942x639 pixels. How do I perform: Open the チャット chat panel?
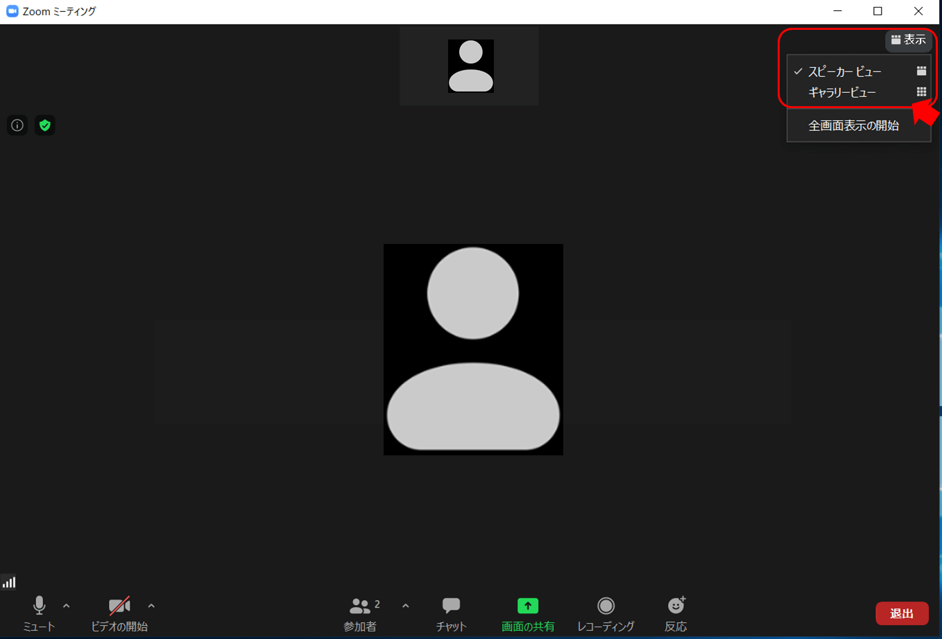point(451,613)
